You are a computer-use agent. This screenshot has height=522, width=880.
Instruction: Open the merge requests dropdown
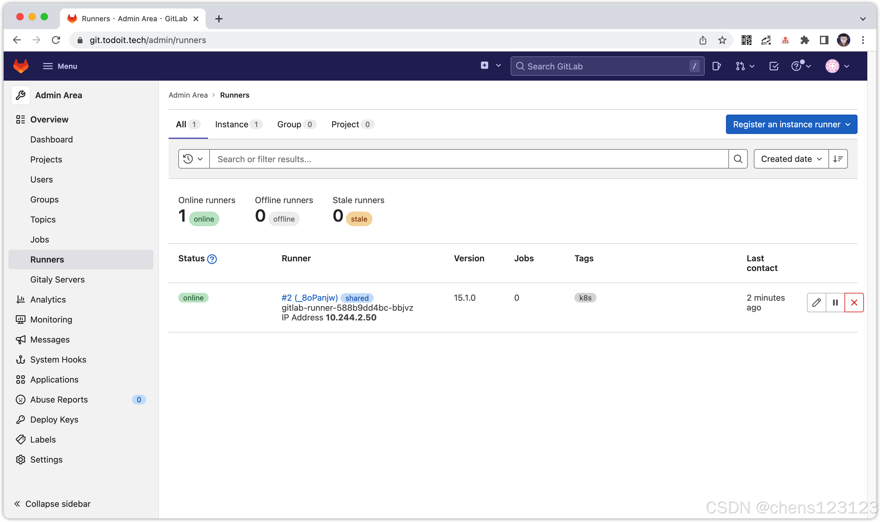pyautogui.click(x=744, y=66)
